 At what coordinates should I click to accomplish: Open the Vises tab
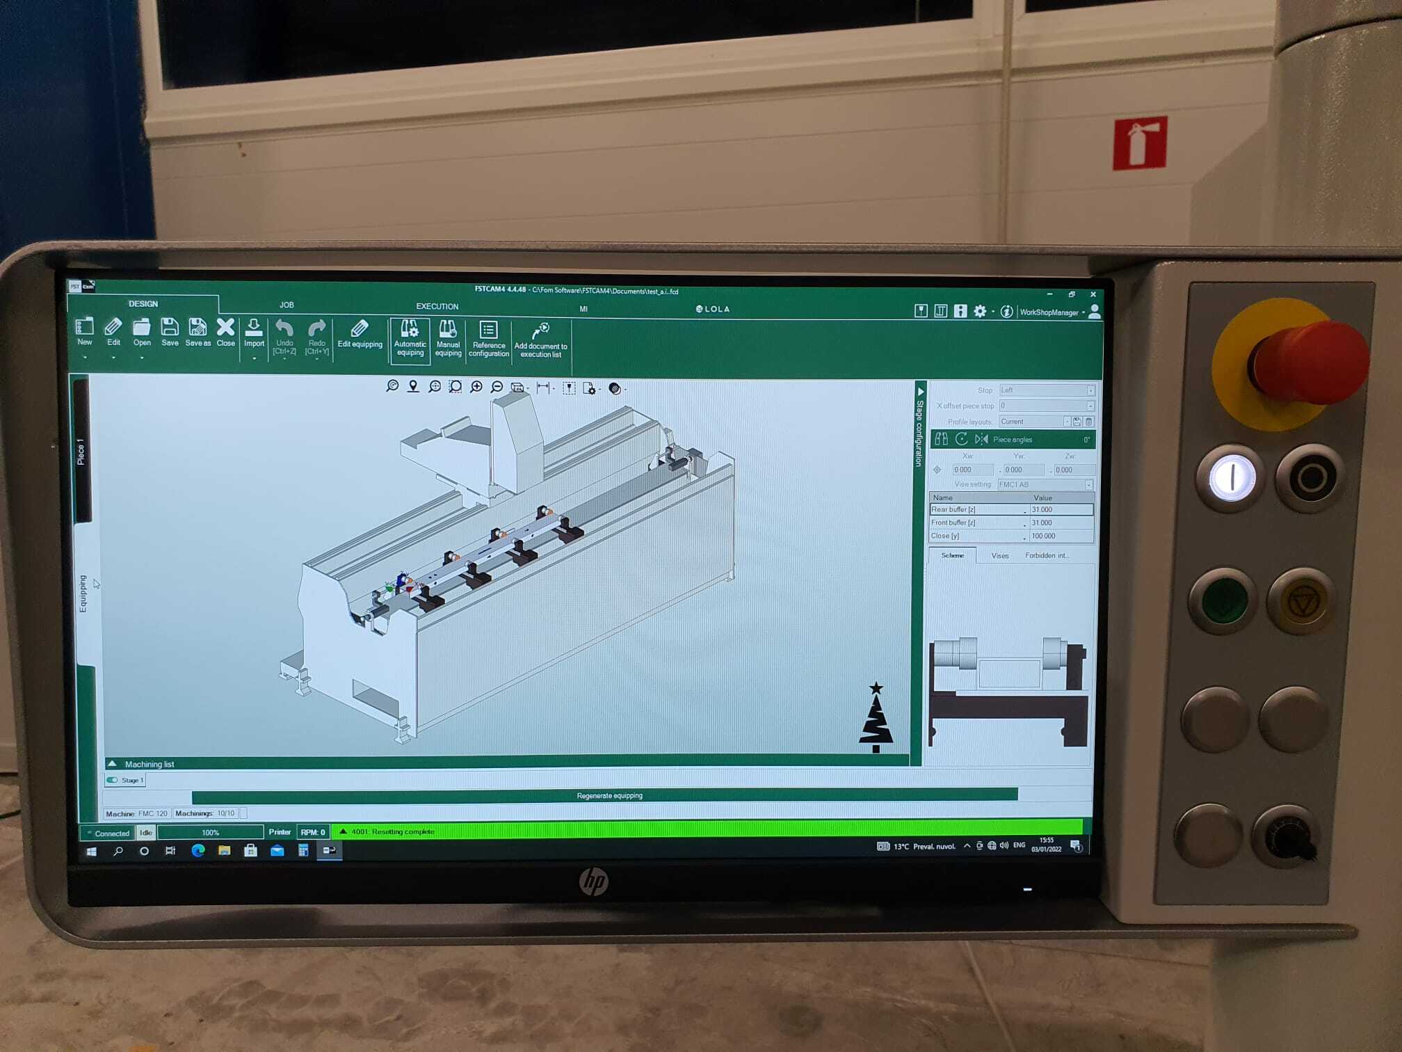click(x=999, y=555)
